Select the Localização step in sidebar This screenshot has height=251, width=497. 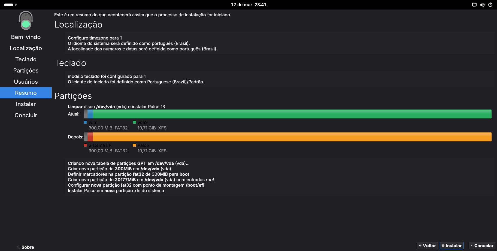tap(26, 48)
